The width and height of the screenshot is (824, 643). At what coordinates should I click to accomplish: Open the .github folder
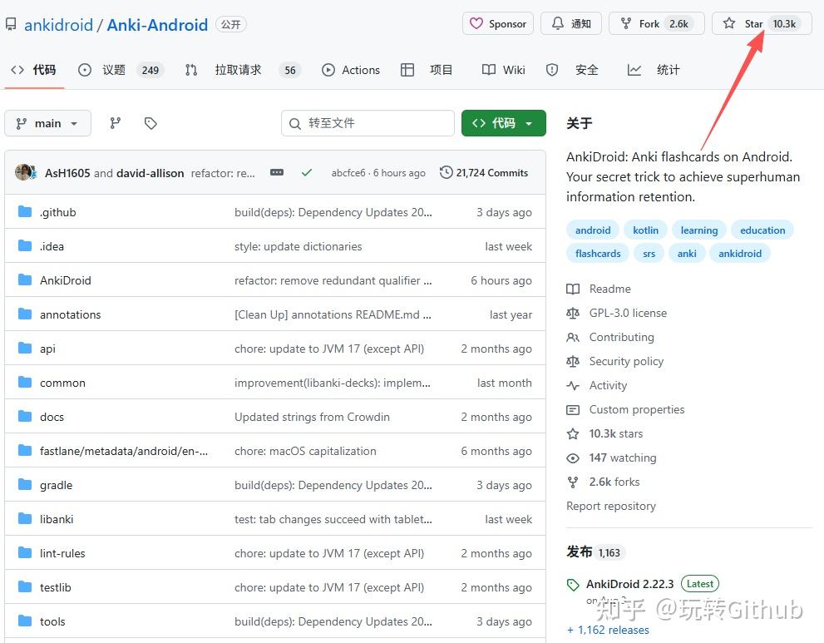tap(58, 212)
